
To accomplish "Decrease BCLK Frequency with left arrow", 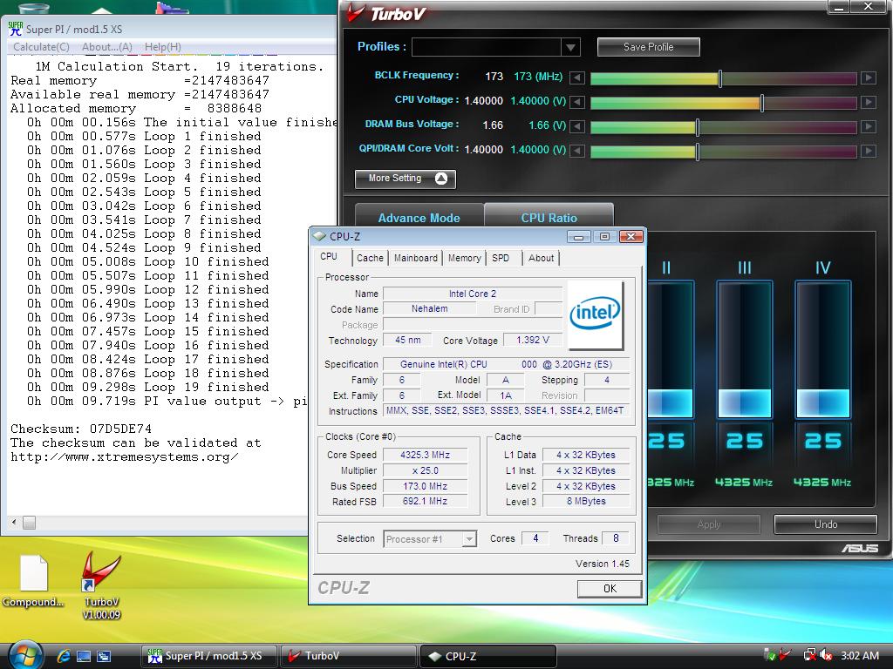I will [577, 78].
